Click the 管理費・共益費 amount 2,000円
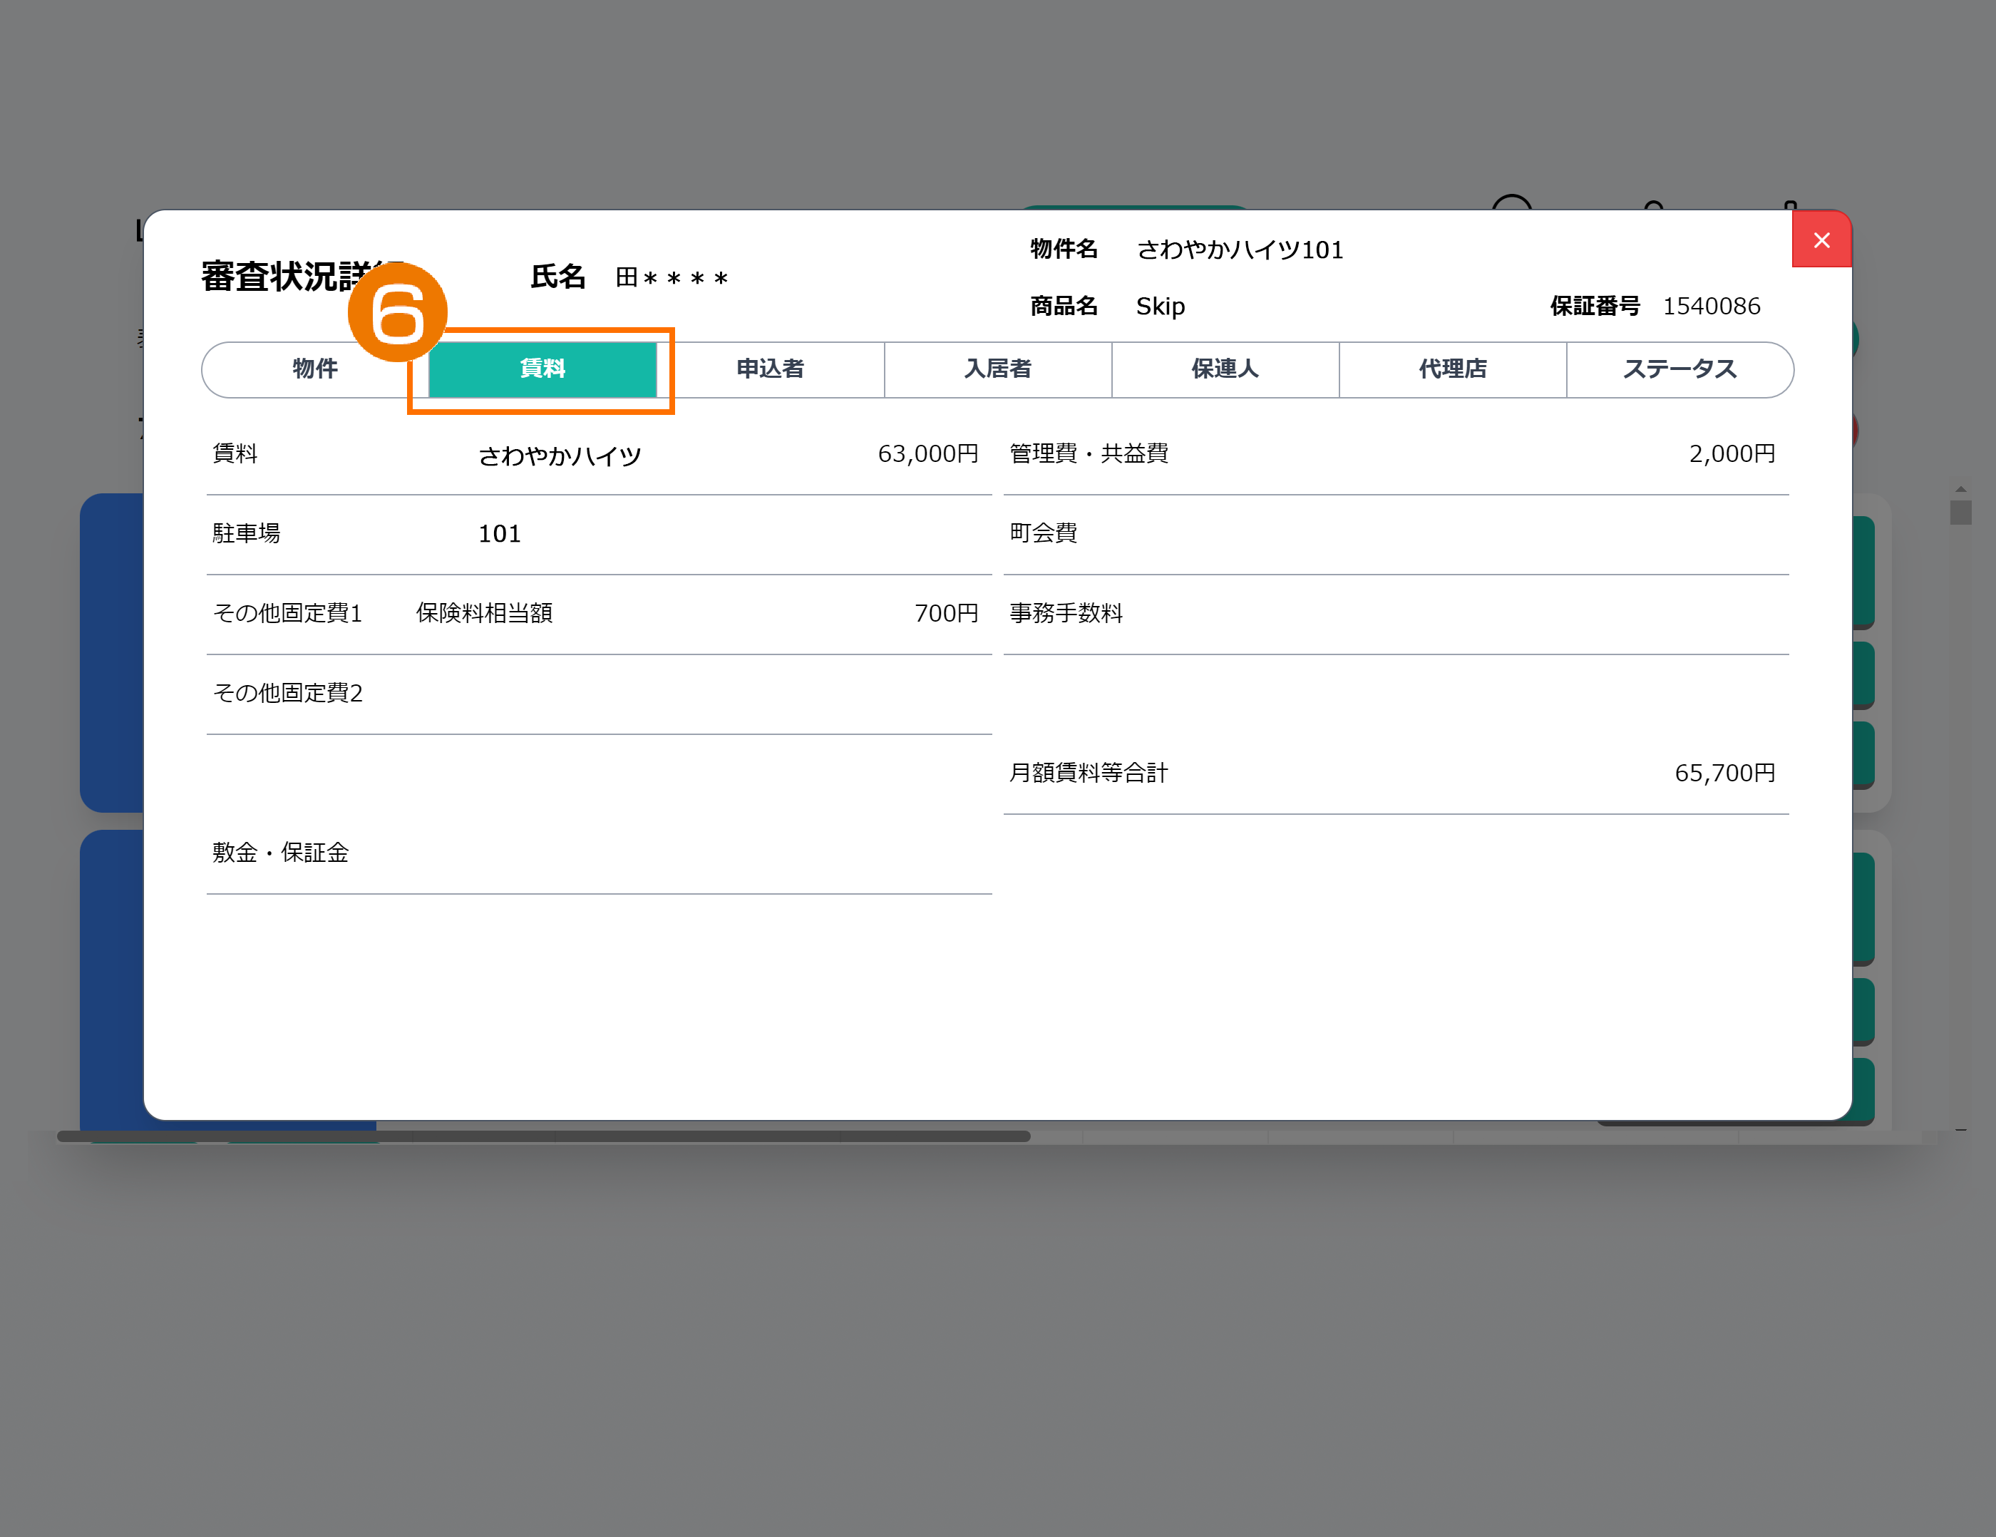1996x1537 pixels. [x=1731, y=454]
